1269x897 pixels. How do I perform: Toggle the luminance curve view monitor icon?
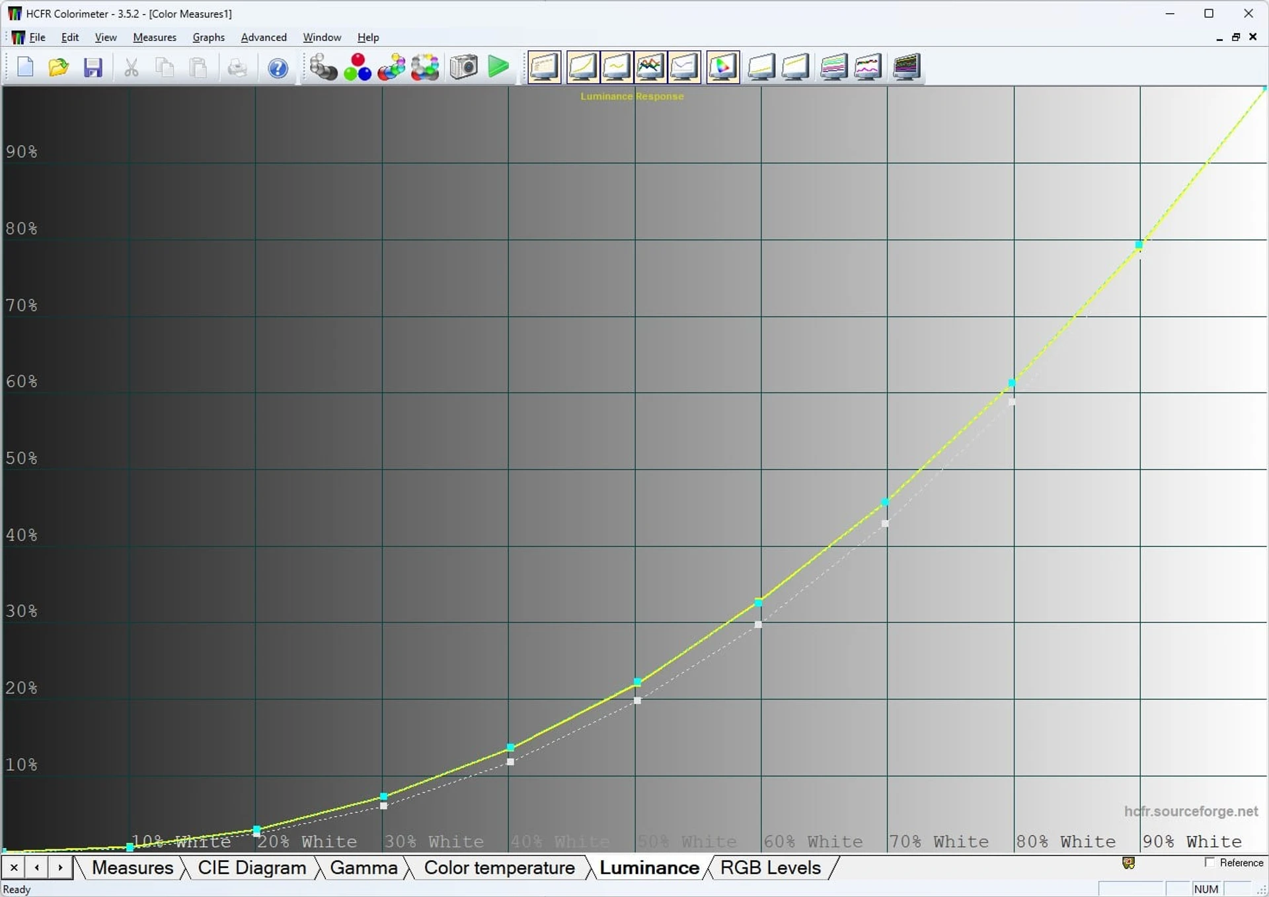coord(582,67)
